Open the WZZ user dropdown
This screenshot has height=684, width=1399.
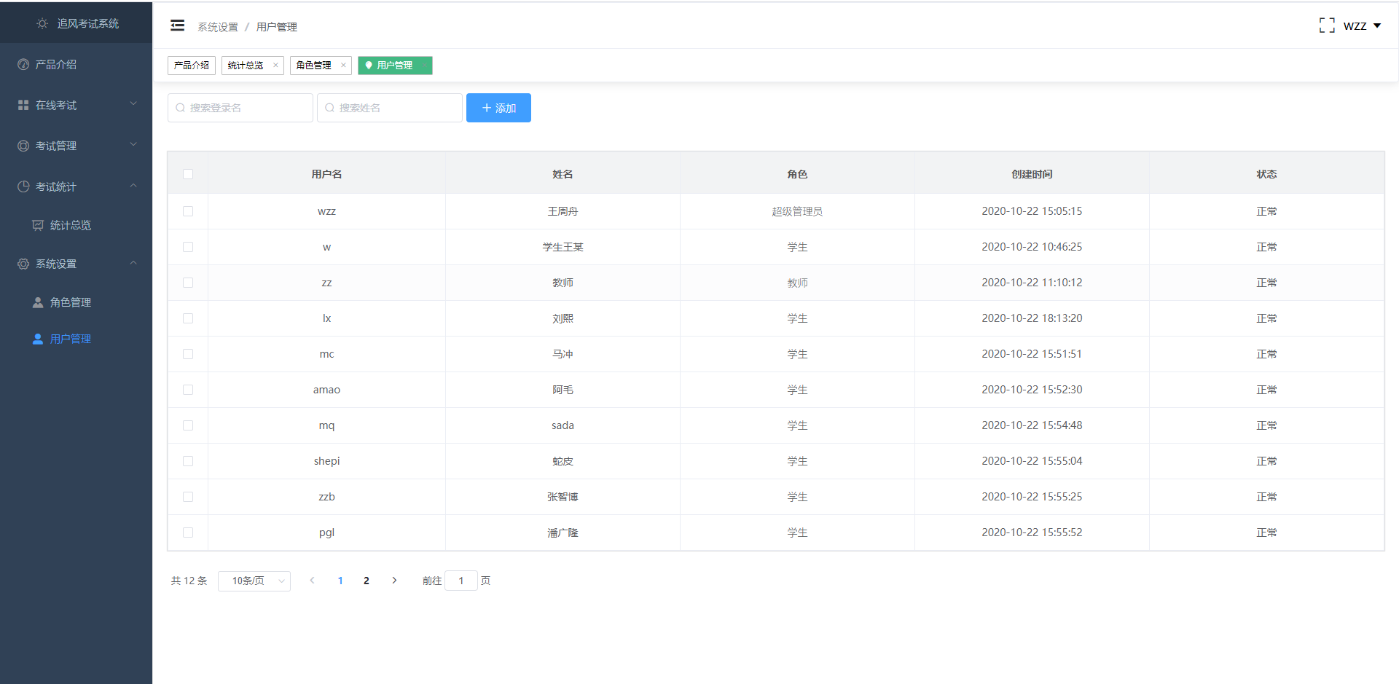tap(1362, 25)
